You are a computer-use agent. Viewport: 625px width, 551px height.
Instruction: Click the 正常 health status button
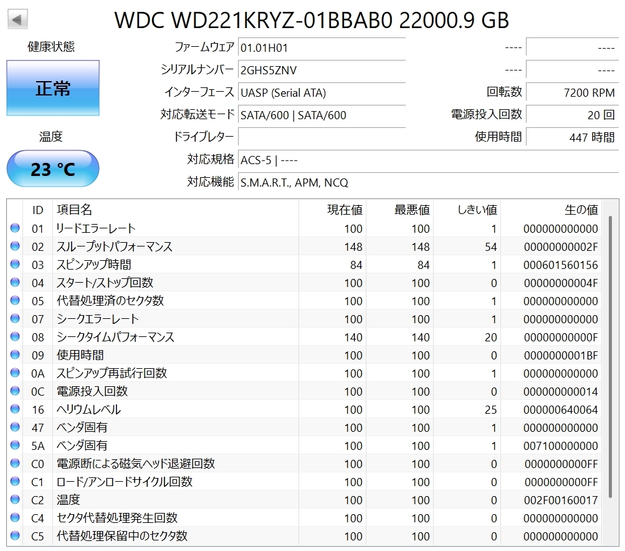[53, 88]
